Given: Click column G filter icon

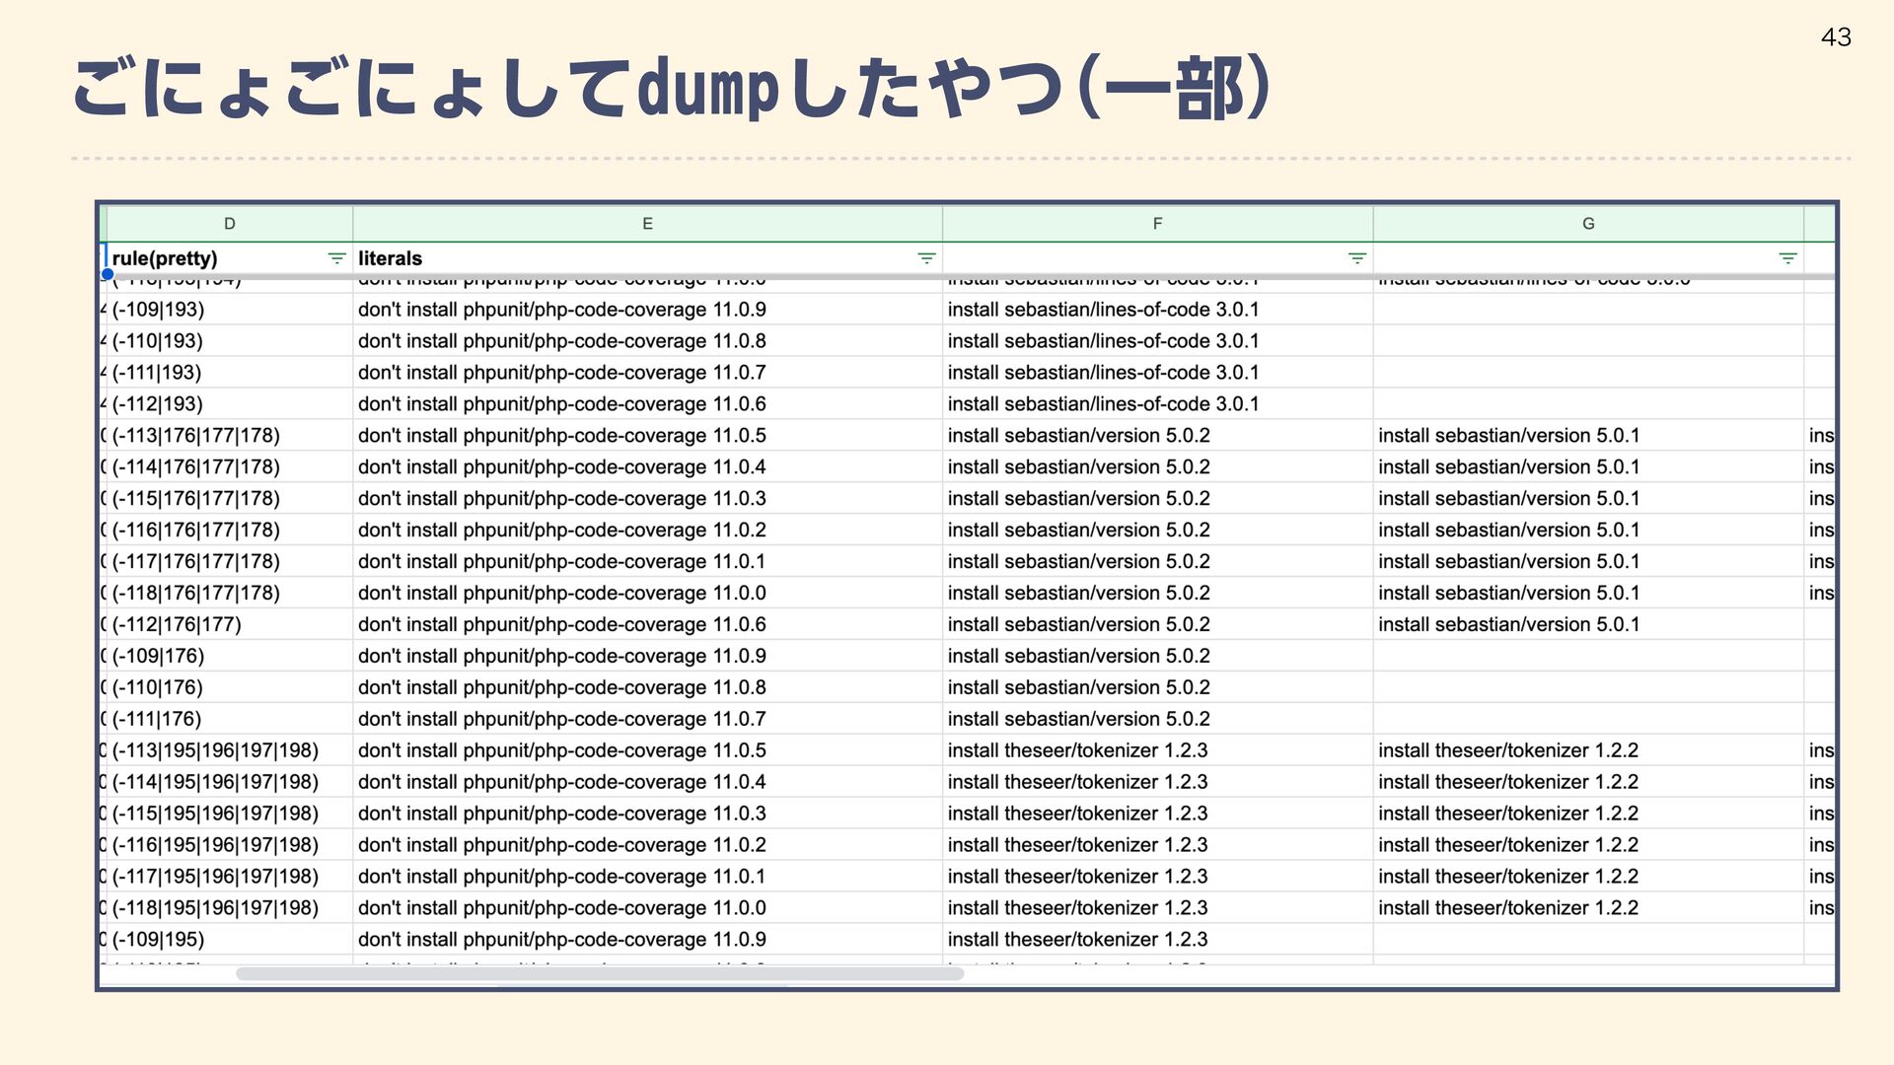Looking at the screenshot, I should tap(1787, 258).
